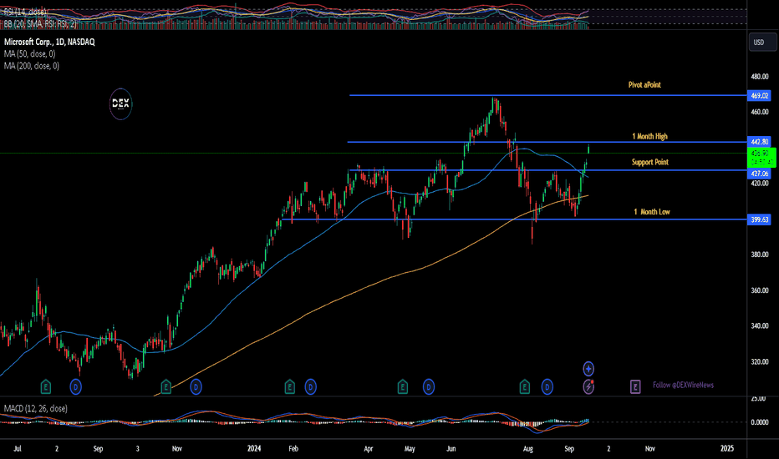This screenshot has width=779, height=459.
Task: Select the MA (50, close, 0) legend
Action: (30, 53)
